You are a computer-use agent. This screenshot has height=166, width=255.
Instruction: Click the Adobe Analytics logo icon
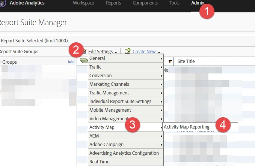pos(2,3)
